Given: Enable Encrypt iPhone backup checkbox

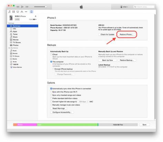Looking at the screenshot, I should coord(53,69).
